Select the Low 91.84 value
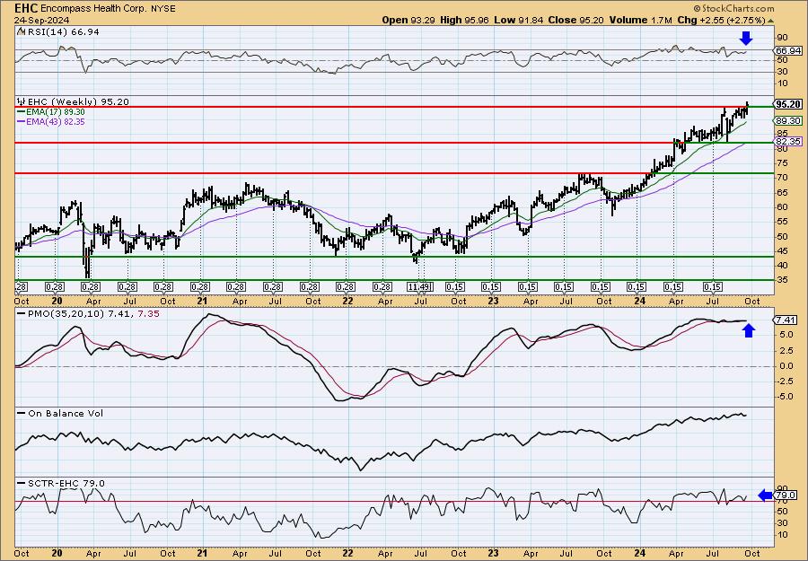This screenshot has width=808, height=561. pos(518,20)
